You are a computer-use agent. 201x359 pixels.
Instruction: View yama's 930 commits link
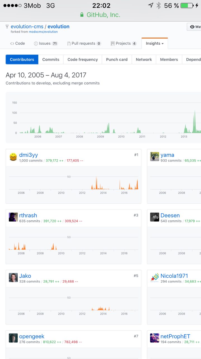(x=171, y=161)
